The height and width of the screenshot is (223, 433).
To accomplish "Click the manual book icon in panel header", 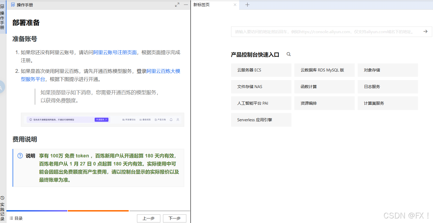I will pyautogui.click(x=13, y=5).
